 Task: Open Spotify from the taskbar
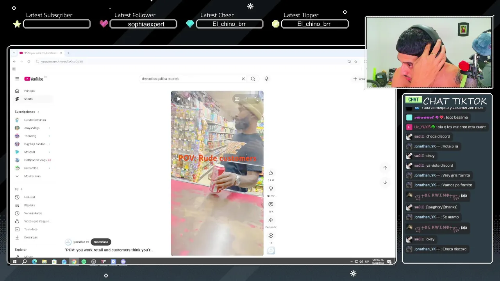84,262
